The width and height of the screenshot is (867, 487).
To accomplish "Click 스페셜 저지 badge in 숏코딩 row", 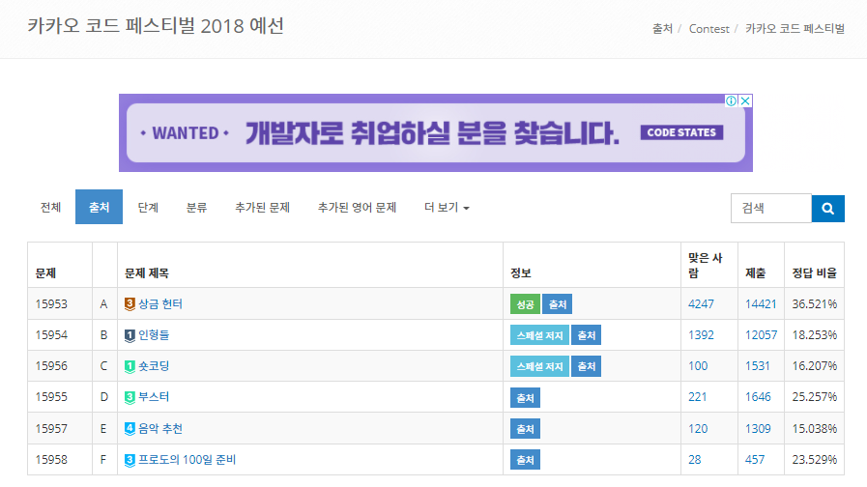I will 539,366.
